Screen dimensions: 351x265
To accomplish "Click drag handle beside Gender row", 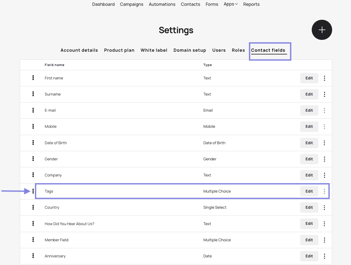I will pyautogui.click(x=33, y=159).
